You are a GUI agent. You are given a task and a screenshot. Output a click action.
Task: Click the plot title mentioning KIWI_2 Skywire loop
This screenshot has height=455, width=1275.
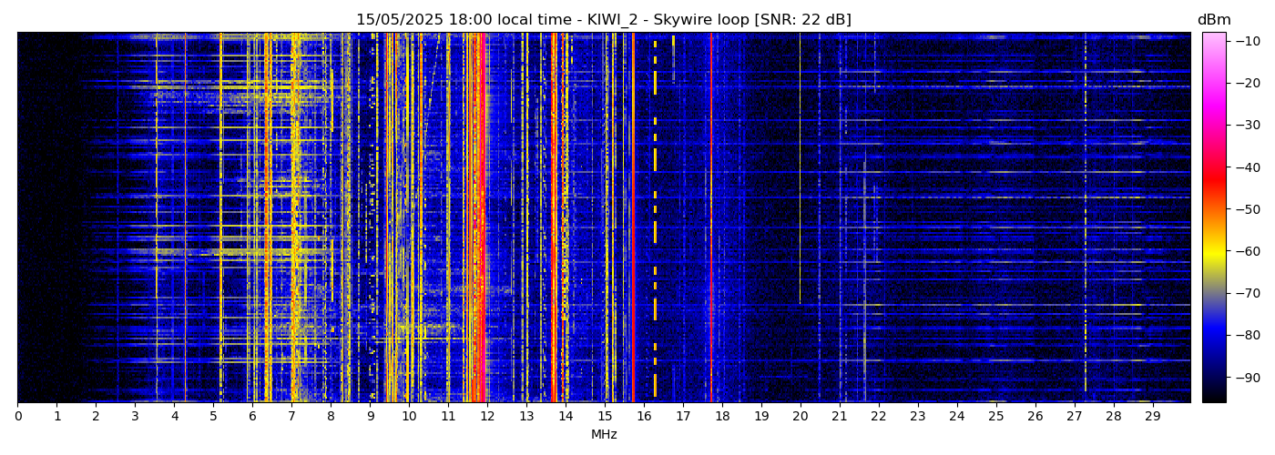pos(603,20)
